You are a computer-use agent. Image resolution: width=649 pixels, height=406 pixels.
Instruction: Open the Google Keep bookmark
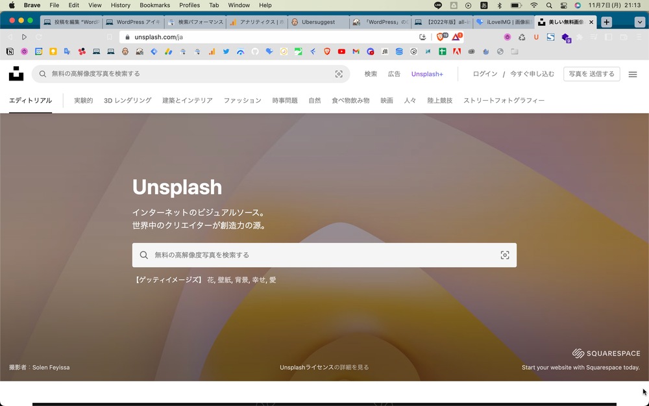click(53, 52)
